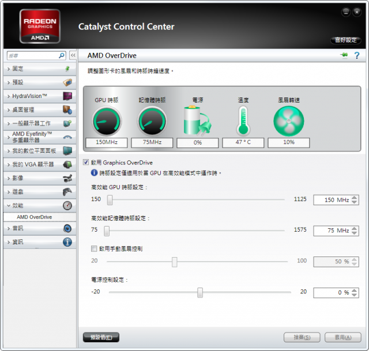Click the 資訊 info icon

point(67,242)
